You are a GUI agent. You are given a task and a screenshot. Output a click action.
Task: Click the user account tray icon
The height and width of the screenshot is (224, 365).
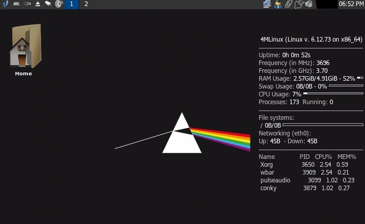pos(278,5)
